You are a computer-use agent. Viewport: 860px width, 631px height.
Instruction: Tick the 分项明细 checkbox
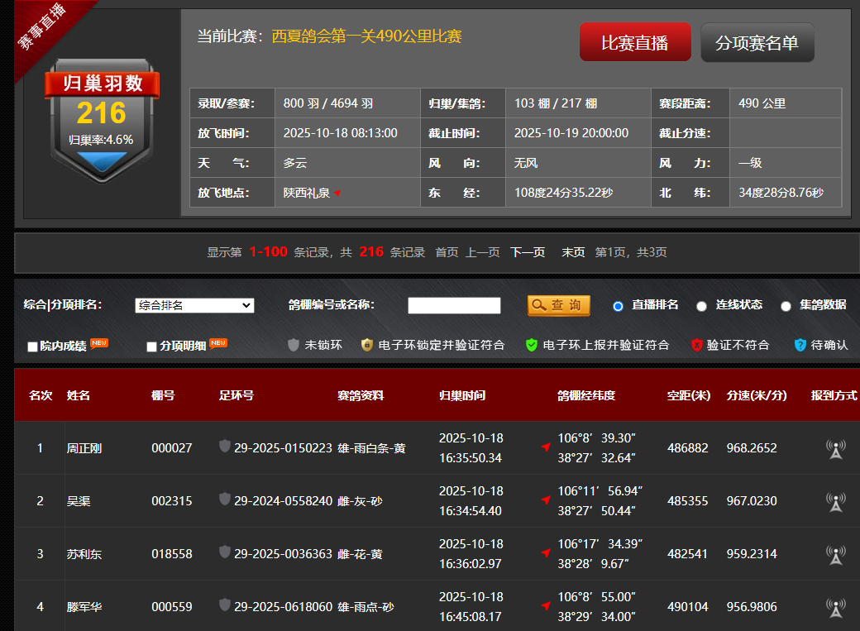[x=152, y=347]
